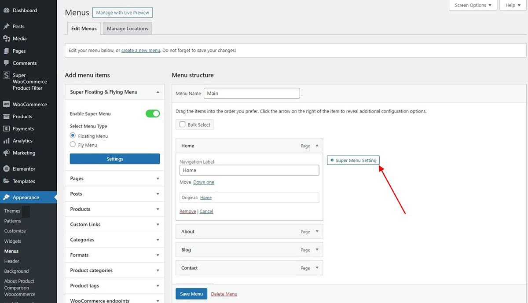Click the Cancel link for Home item

[206, 212]
